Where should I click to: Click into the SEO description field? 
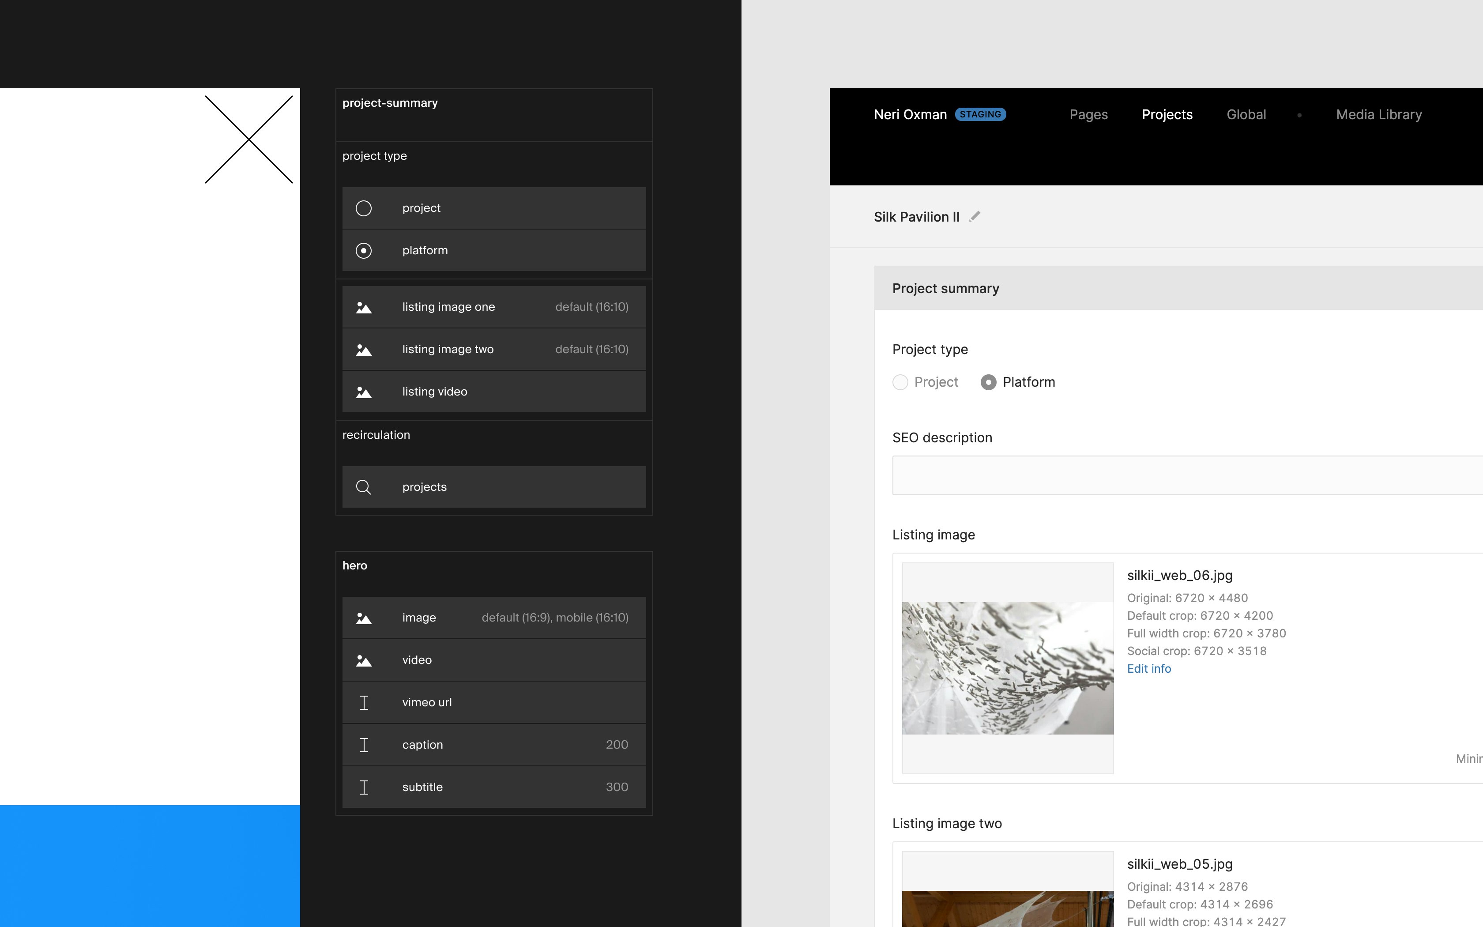click(1186, 475)
